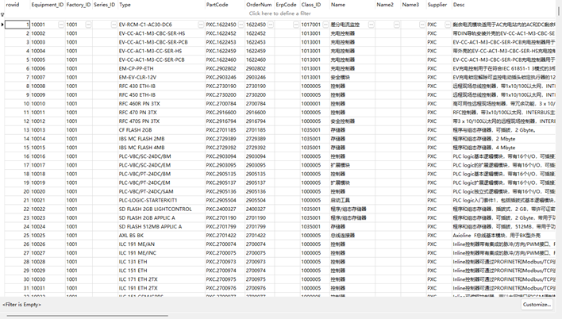
Task: Select Type cell EV-CC-AC1-M3-CBC-SER-PCB
Action: (x=161, y=42)
